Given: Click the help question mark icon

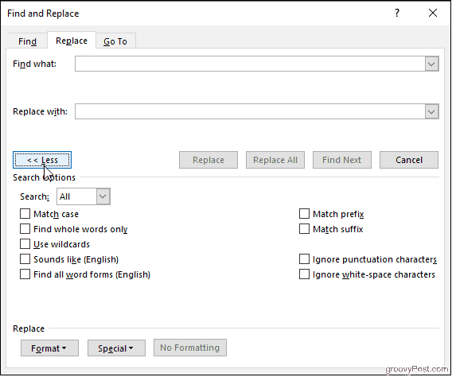Looking at the screenshot, I should 397,13.
